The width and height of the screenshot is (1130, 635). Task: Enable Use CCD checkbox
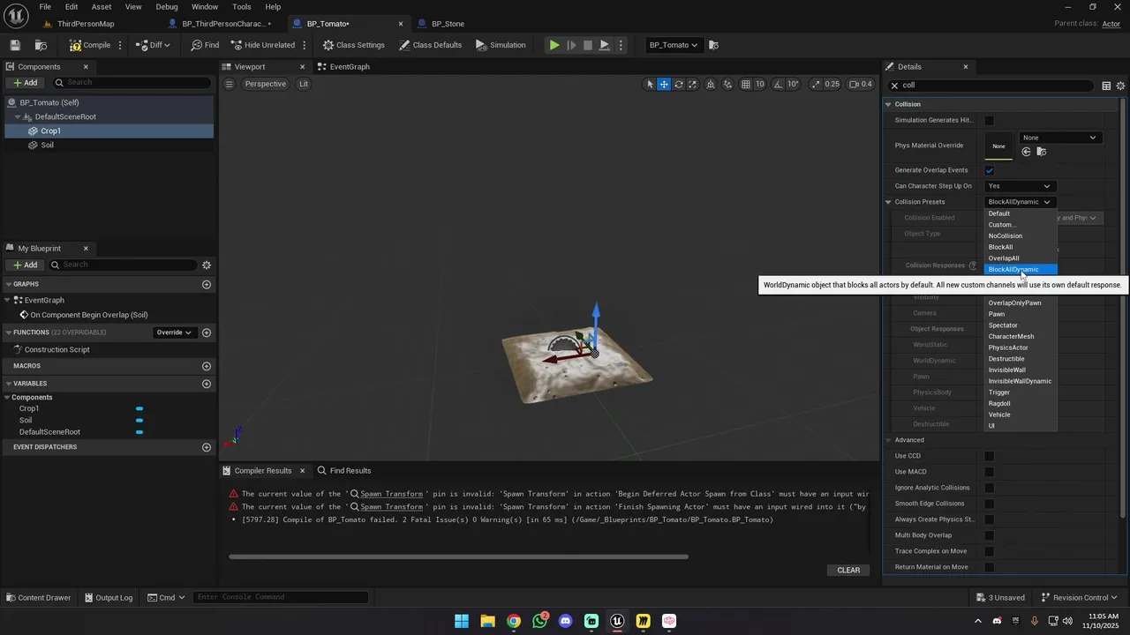[x=990, y=456]
